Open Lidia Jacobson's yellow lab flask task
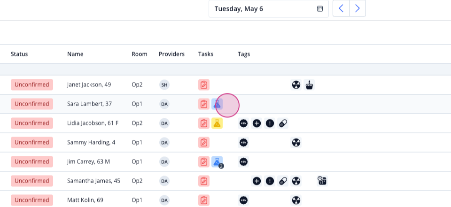 [217, 123]
